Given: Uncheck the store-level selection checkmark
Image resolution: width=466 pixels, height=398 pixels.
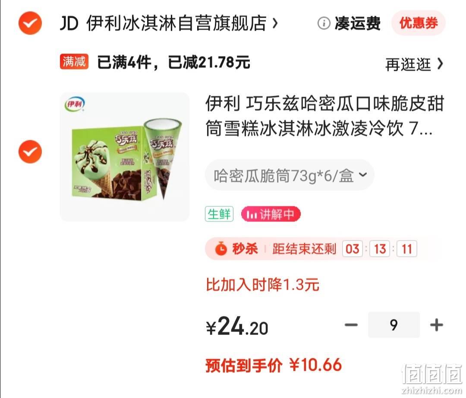Looking at the screenshot, I should [30, 23].
